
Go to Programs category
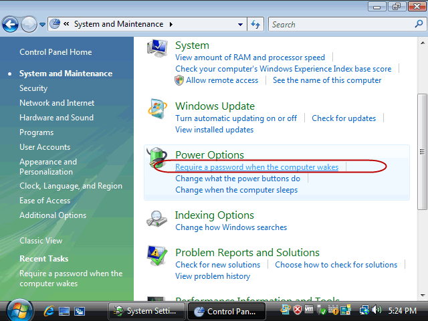[37, 132]
